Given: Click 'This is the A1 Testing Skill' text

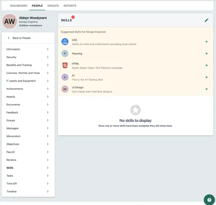Looking at the screenshot, I should [x=87, y=80].
